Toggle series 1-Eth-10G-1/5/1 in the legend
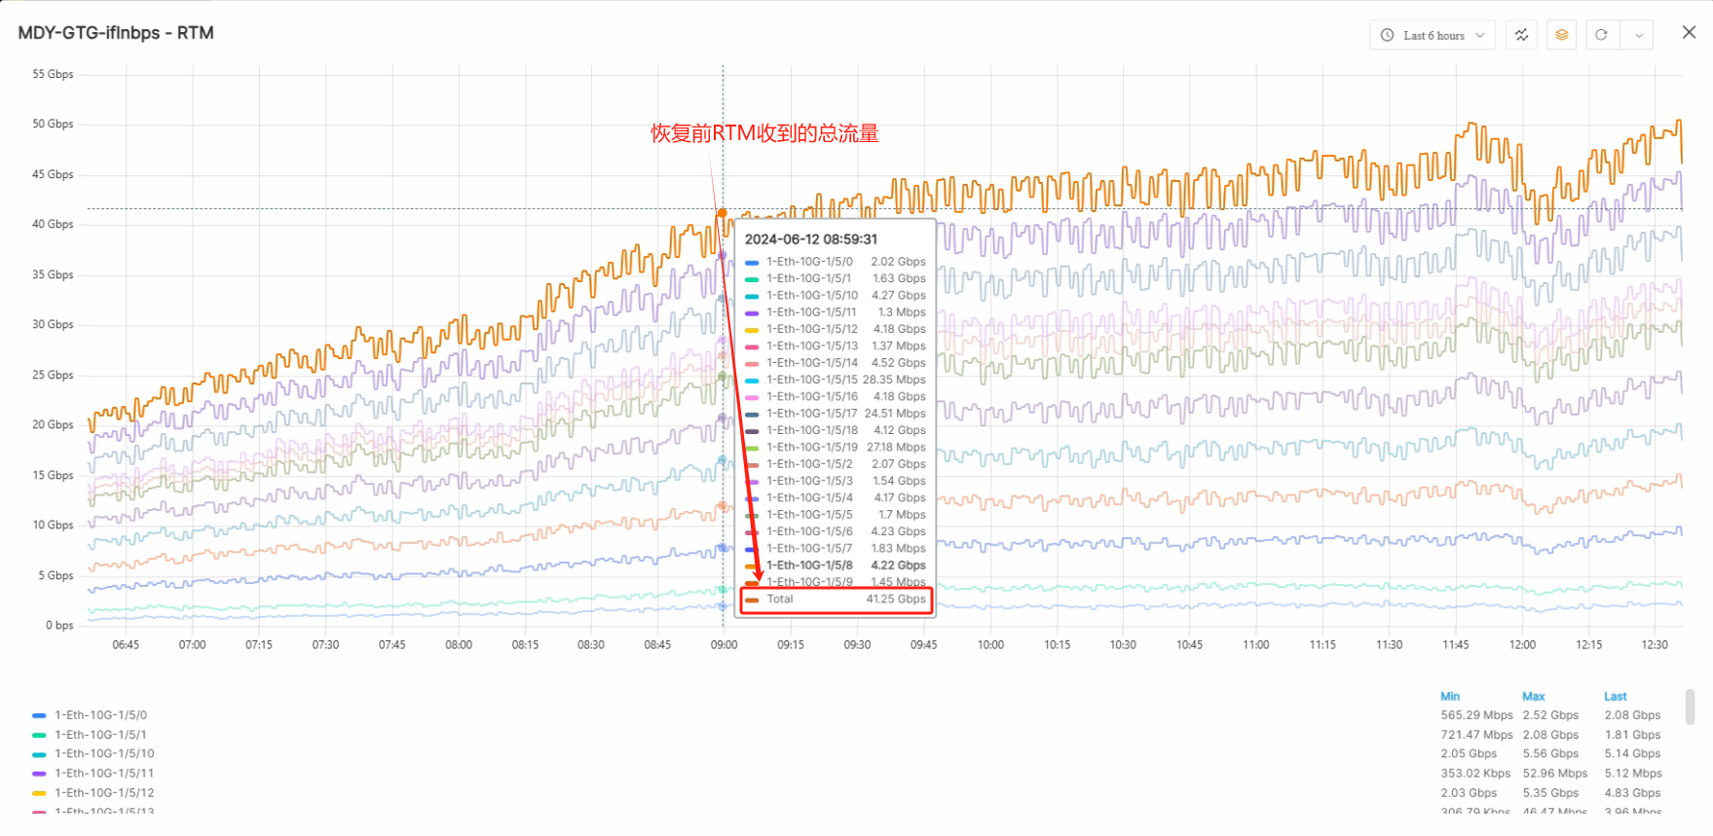Viewport: 1713px width, 836px height. tap(100, 735)
